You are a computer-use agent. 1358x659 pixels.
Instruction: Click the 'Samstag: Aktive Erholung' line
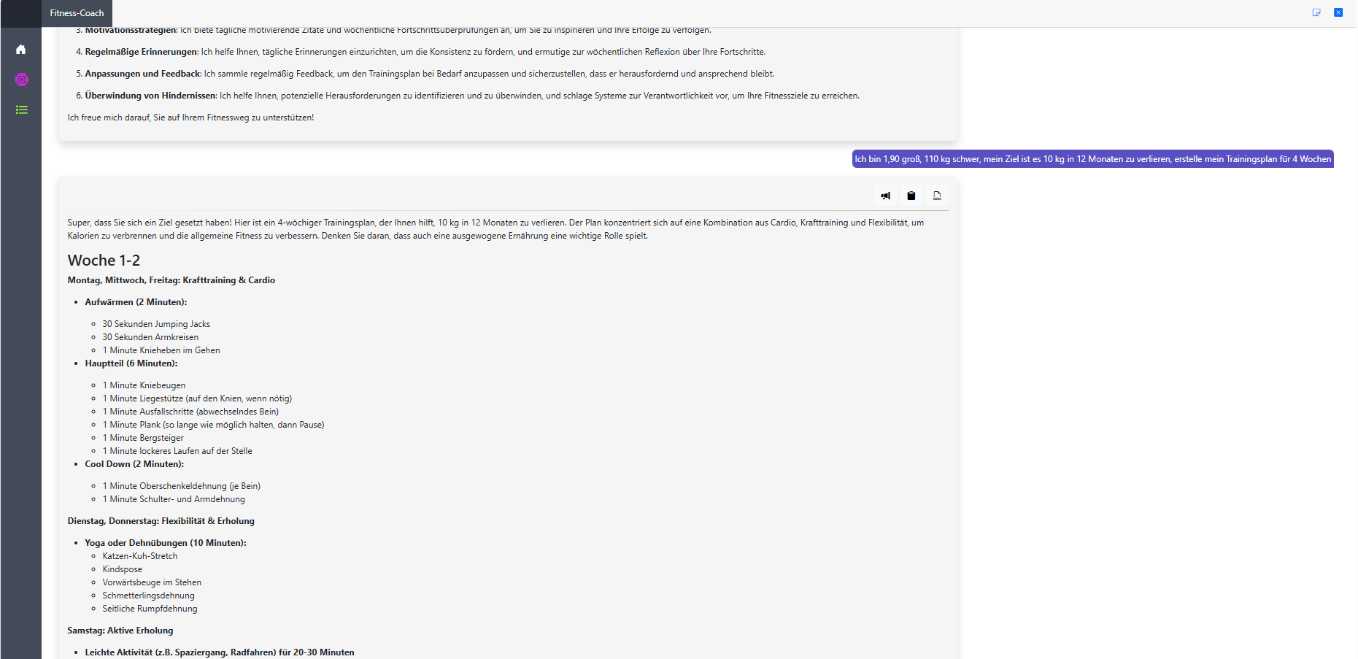120,631
